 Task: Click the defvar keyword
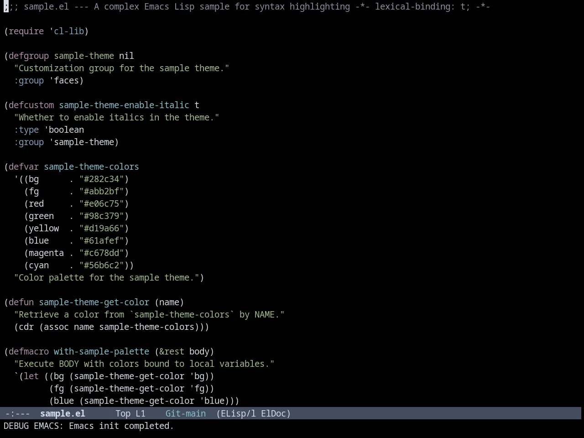click(24, 167)
